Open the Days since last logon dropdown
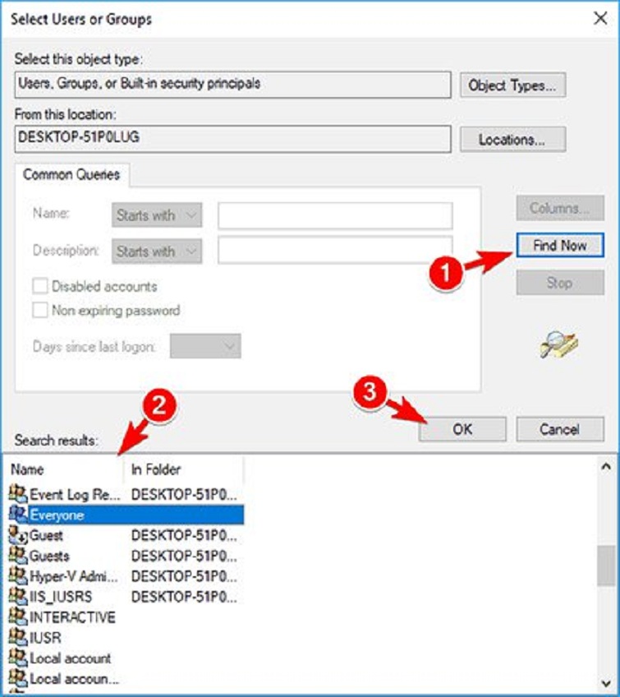This screenshot has width=620, height=697. pyautogui.click(x=205, y=346)
